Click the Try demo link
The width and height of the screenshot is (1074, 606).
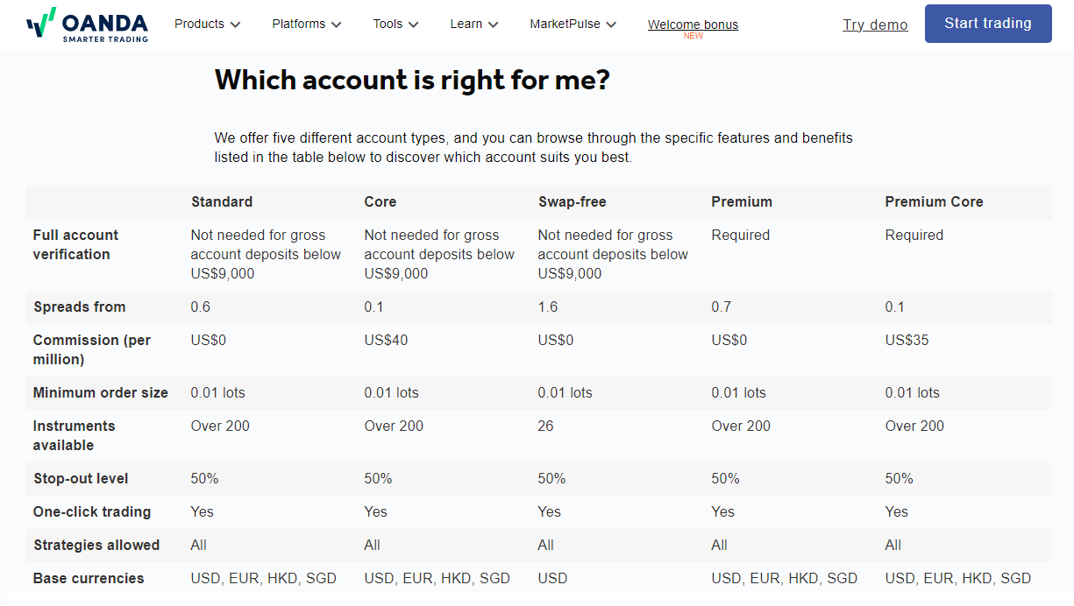(x=875, y=25)
